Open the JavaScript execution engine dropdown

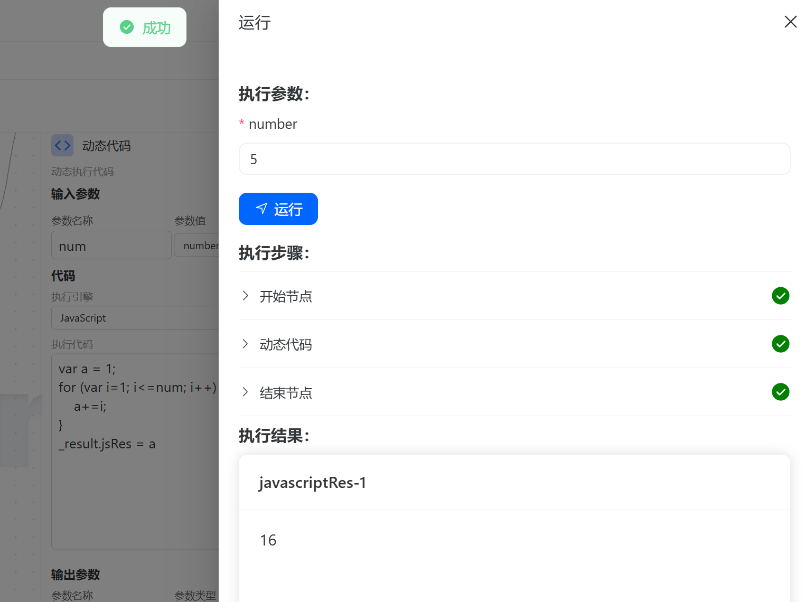coord(135,318)
